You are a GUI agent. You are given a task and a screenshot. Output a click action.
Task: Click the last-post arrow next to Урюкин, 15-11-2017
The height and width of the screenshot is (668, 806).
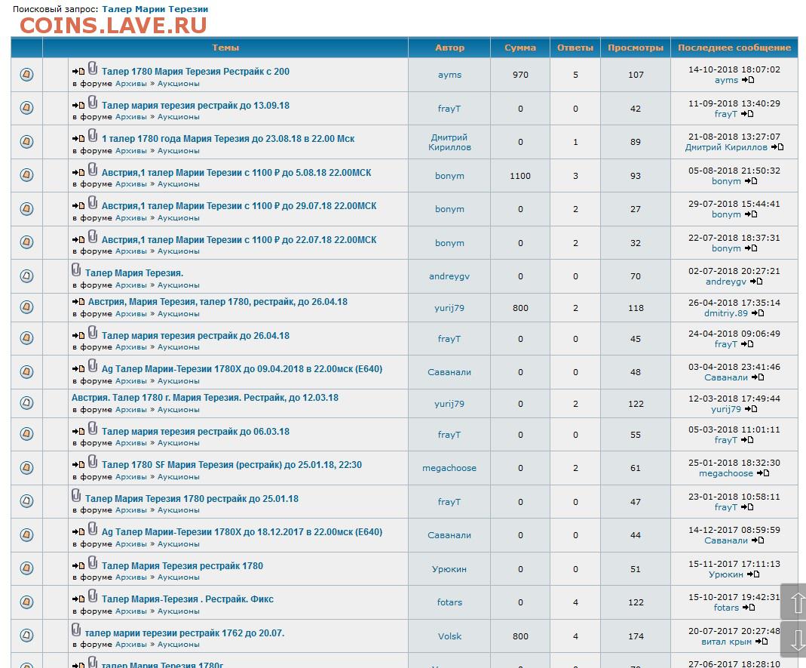click(753, 574)
